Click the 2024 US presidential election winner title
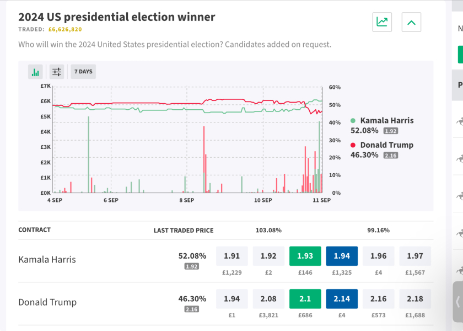The height and width of the screenshot is (331, 463). click(x=116, y=17)
